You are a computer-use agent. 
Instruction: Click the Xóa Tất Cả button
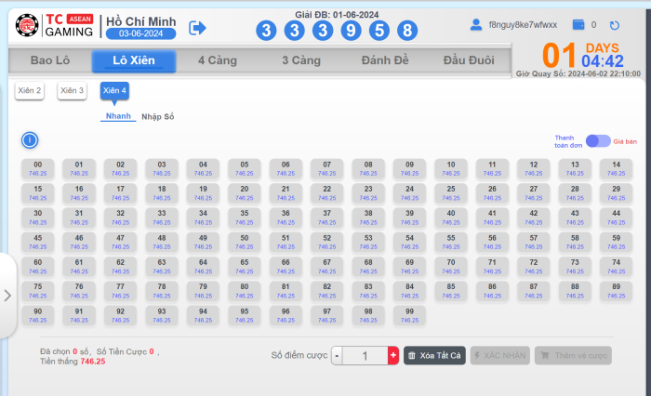434,356
